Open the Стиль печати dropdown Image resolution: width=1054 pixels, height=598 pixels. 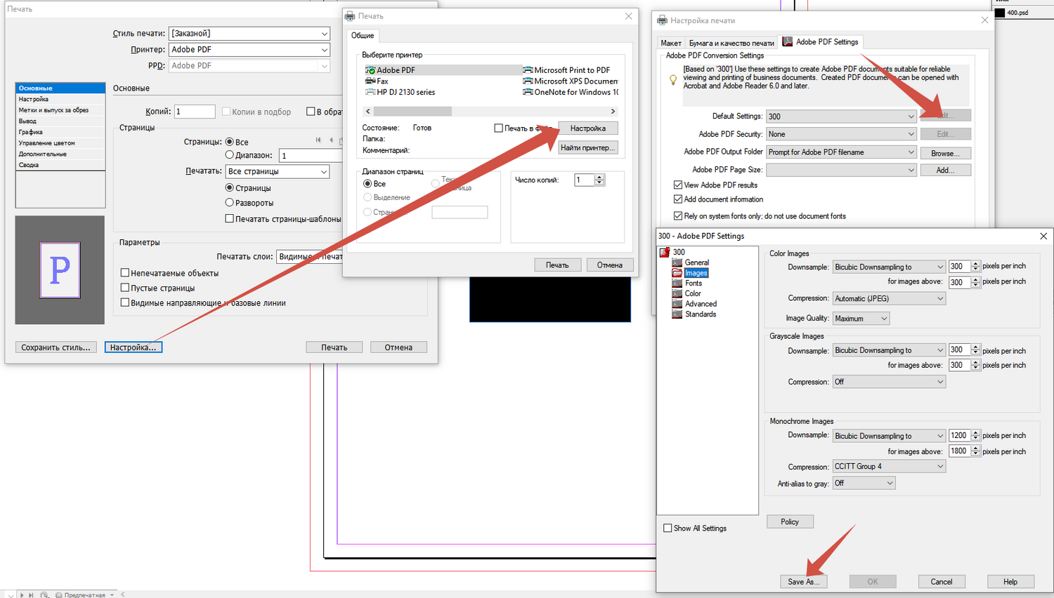(x=249, y=34)
